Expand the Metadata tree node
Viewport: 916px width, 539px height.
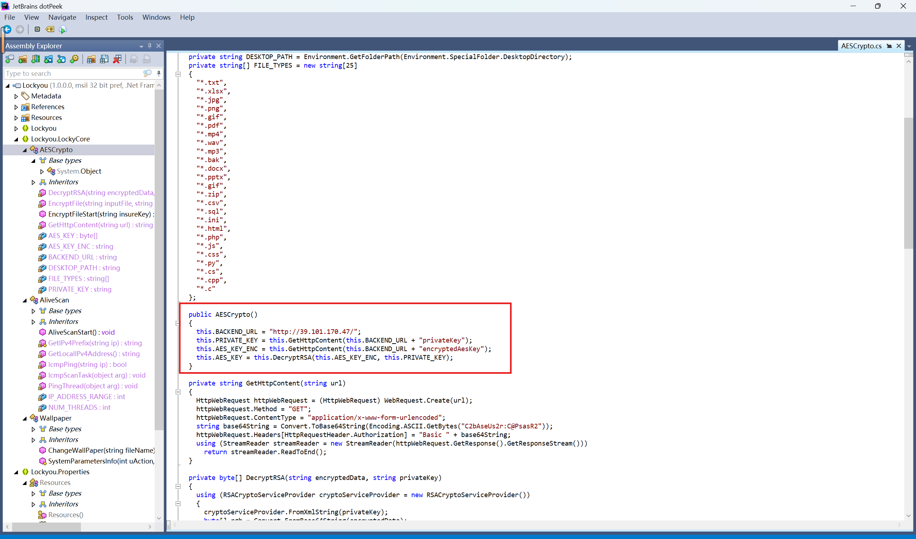[x=16, y=96]
